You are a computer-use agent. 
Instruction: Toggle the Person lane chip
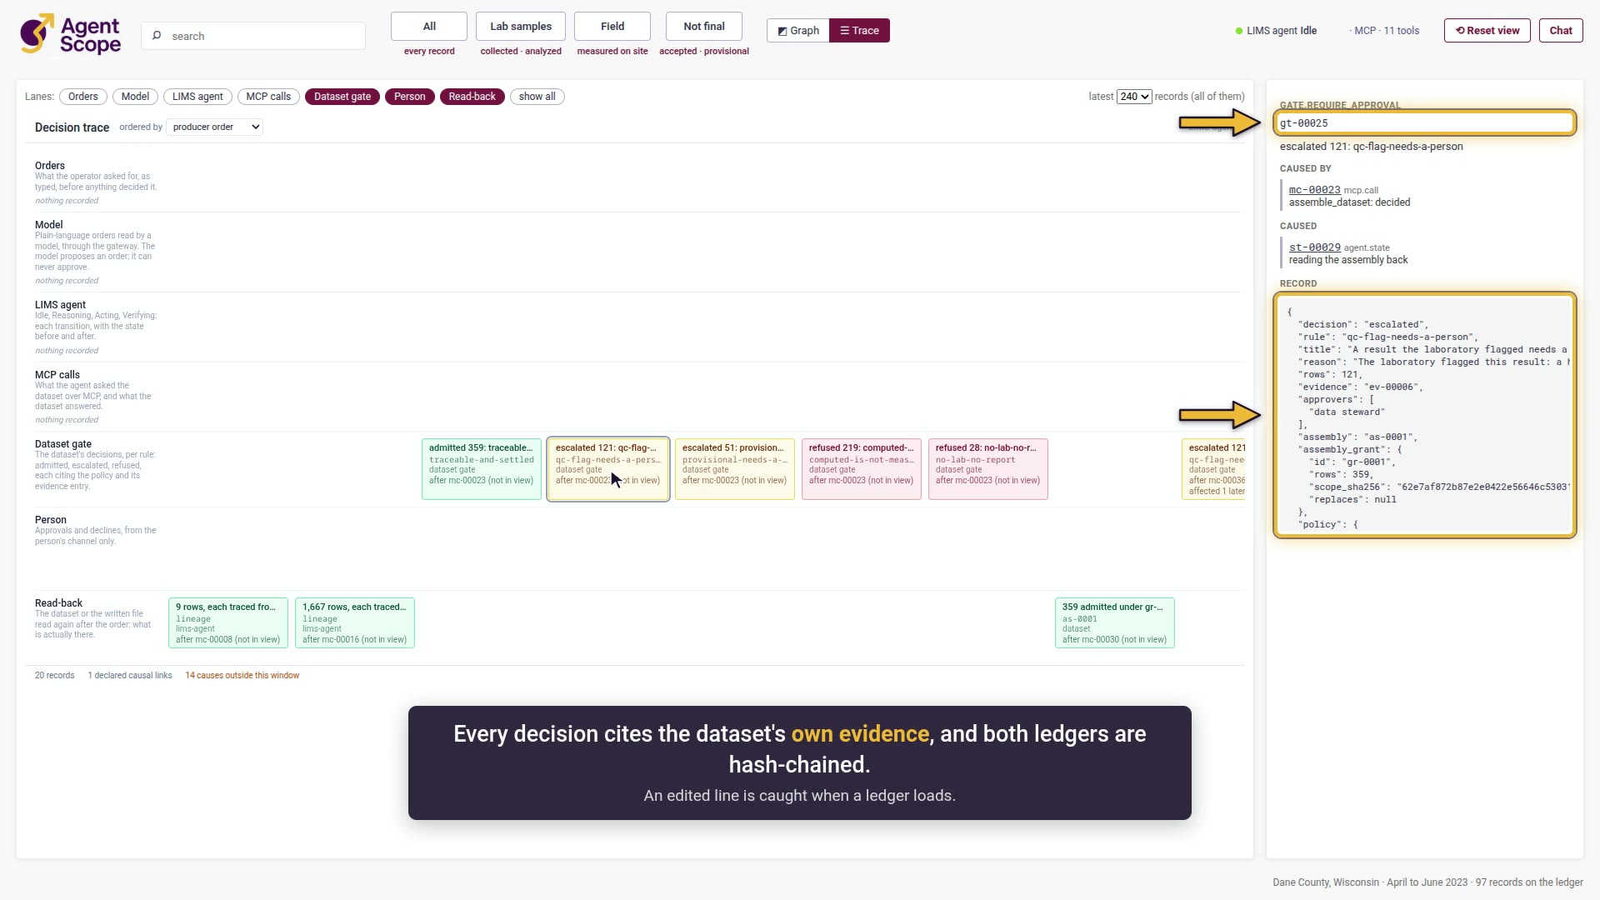point(409,97)
